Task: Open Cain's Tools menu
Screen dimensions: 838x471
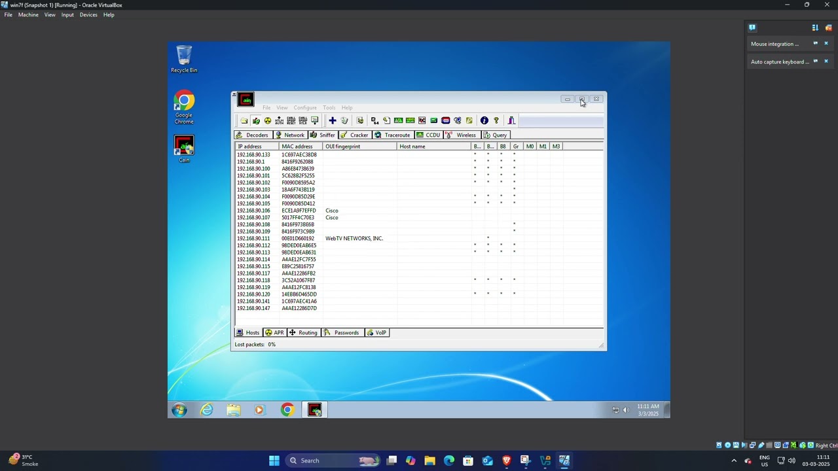Action: pos(329,108)
